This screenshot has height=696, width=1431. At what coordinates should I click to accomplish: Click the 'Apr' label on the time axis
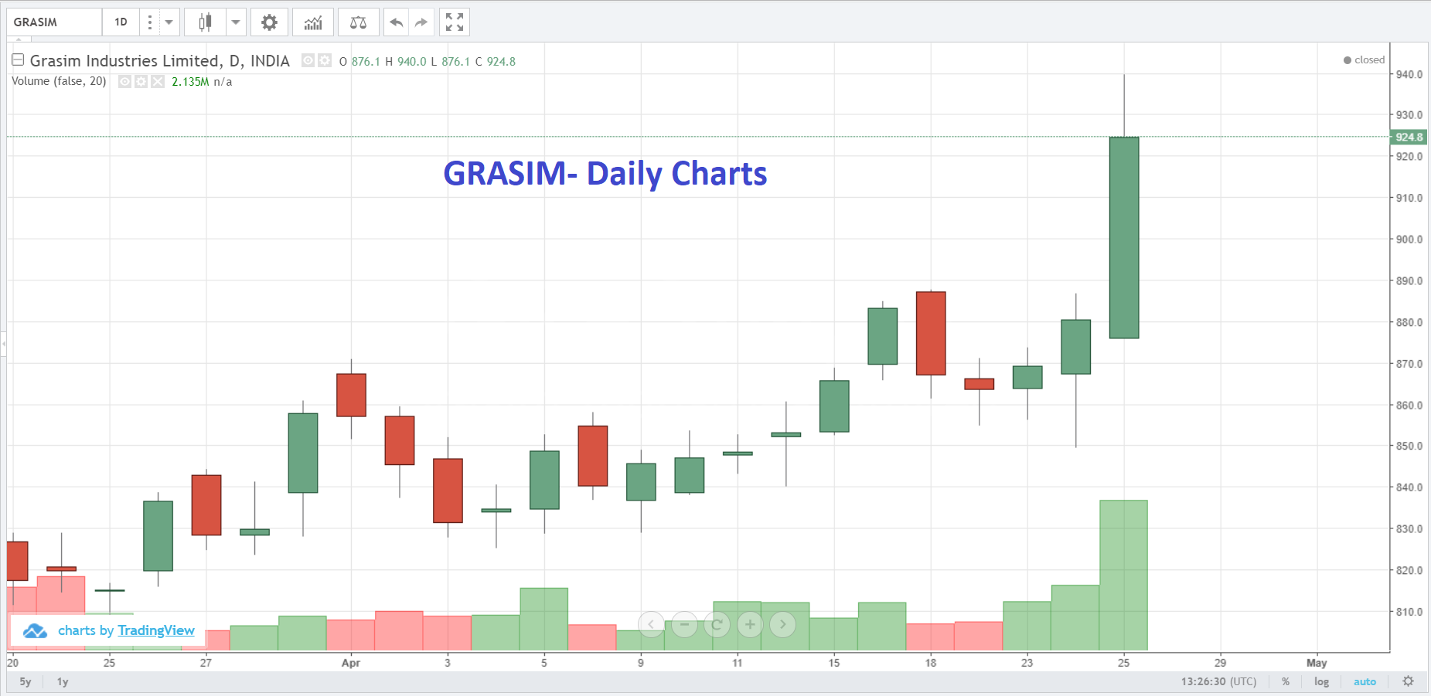(351, 663)
